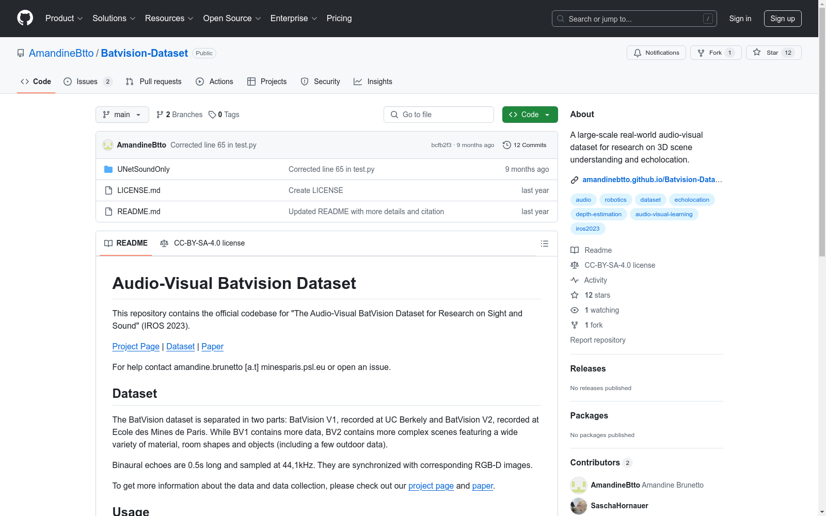Click the iros2023 topic tag
The height and width of the screenshot is (516, 826).
[x=587, y=229]
